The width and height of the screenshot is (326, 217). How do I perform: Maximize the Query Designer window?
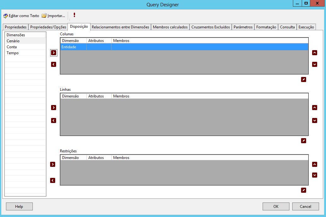(x=306, y=3)
